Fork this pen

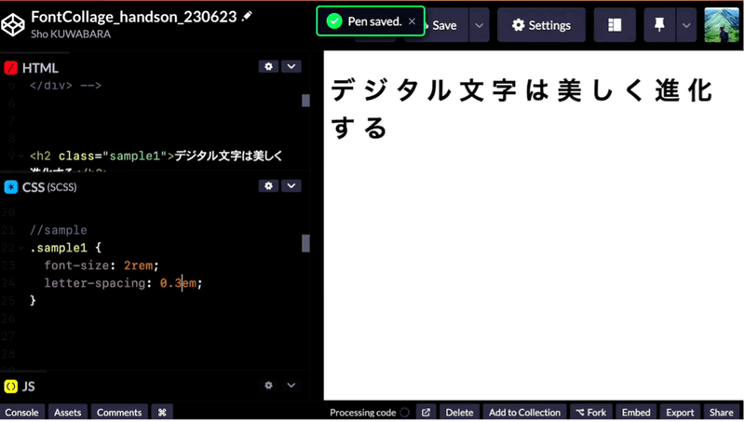[591, 412]
